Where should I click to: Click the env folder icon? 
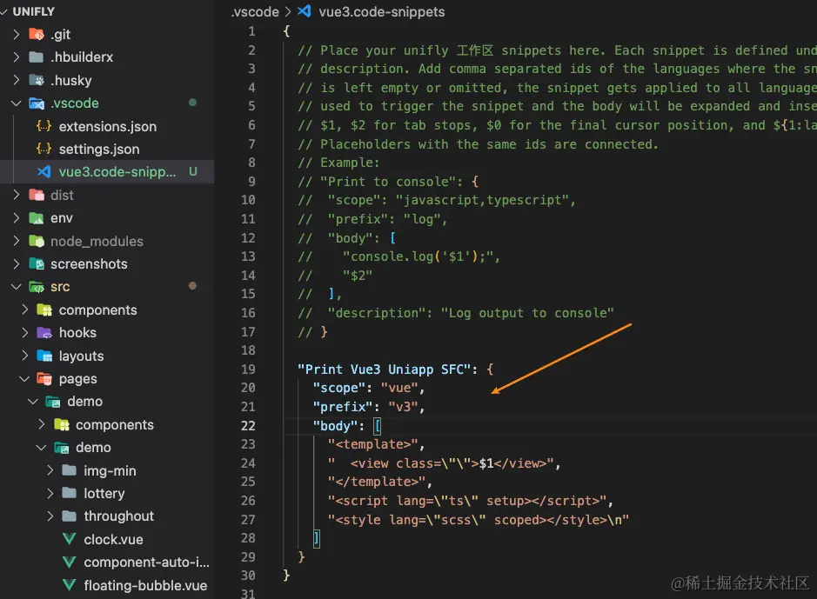pos(37,218)
